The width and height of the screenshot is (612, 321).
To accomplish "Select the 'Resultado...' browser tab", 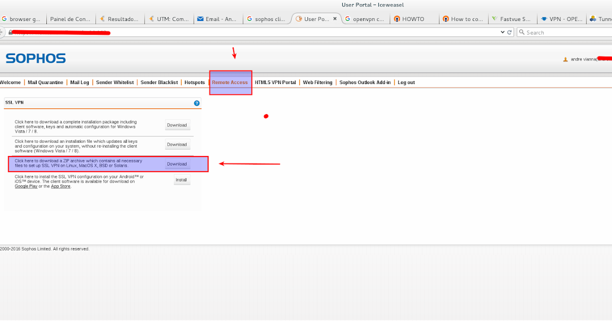I will (x=120, y=19).
